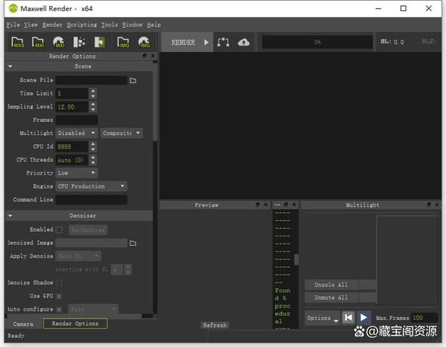
Task: Click the Max Frames value field
Action: (424, 318)
